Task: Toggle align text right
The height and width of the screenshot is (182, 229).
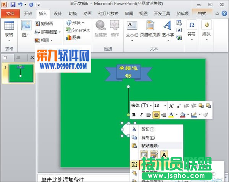Action: [164, 115]
